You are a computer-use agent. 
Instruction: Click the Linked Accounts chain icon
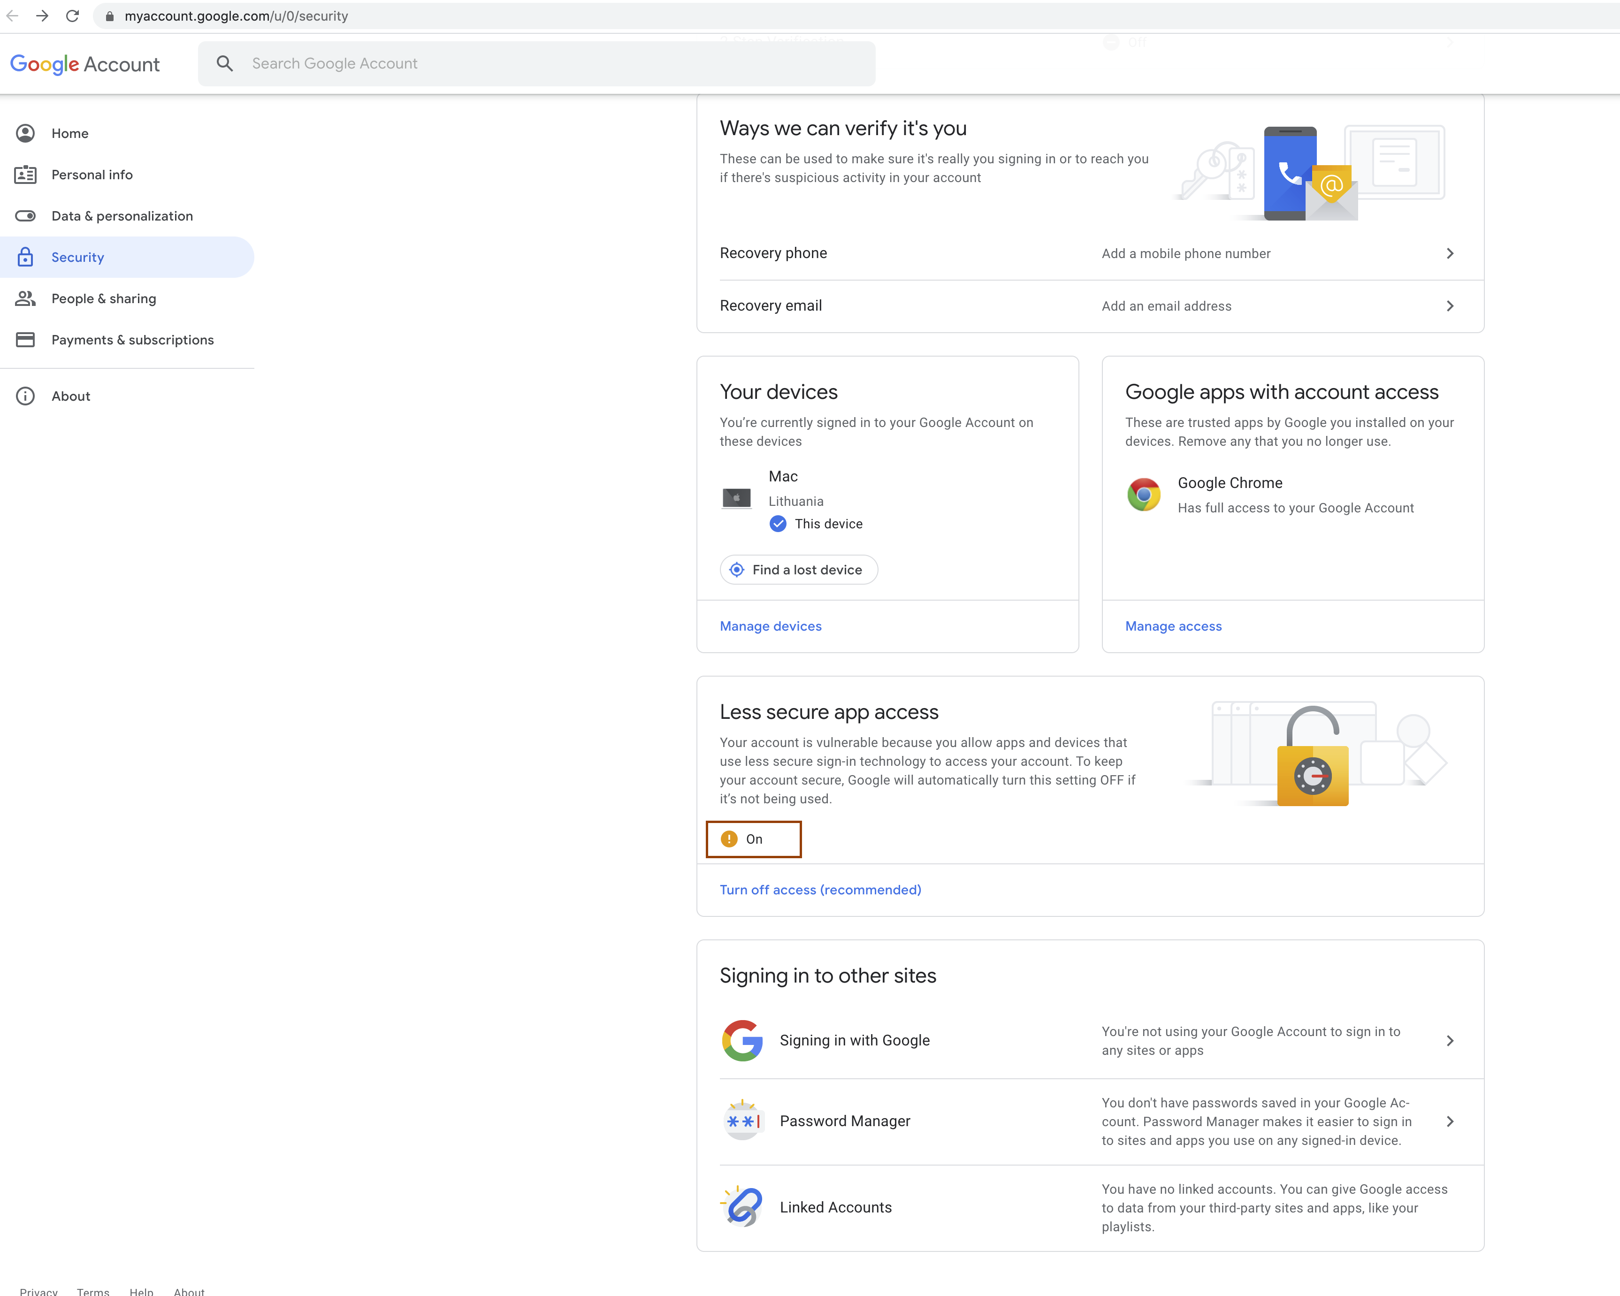point(742,1206)
